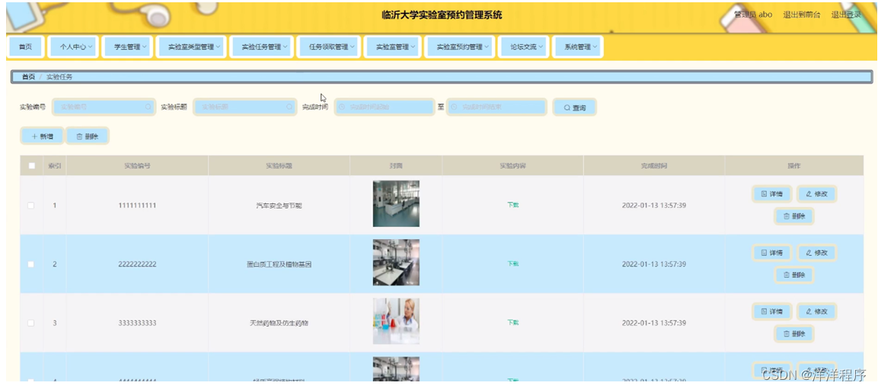This screenshot has width=878, height=389.
Task: Click the title 天然药物及仿生药物
Action: [x=279, y=323]
